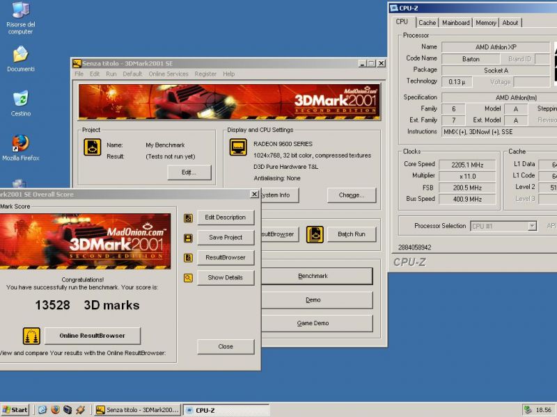Open the File menu in 3DMark2001 SE
The height and width of the screenshot is (417, 557).
point(79,74)
